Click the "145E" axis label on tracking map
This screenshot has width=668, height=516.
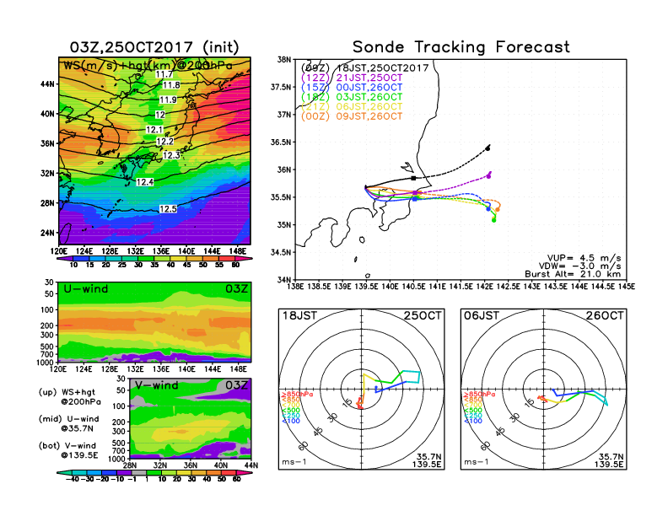click(627, 287)
